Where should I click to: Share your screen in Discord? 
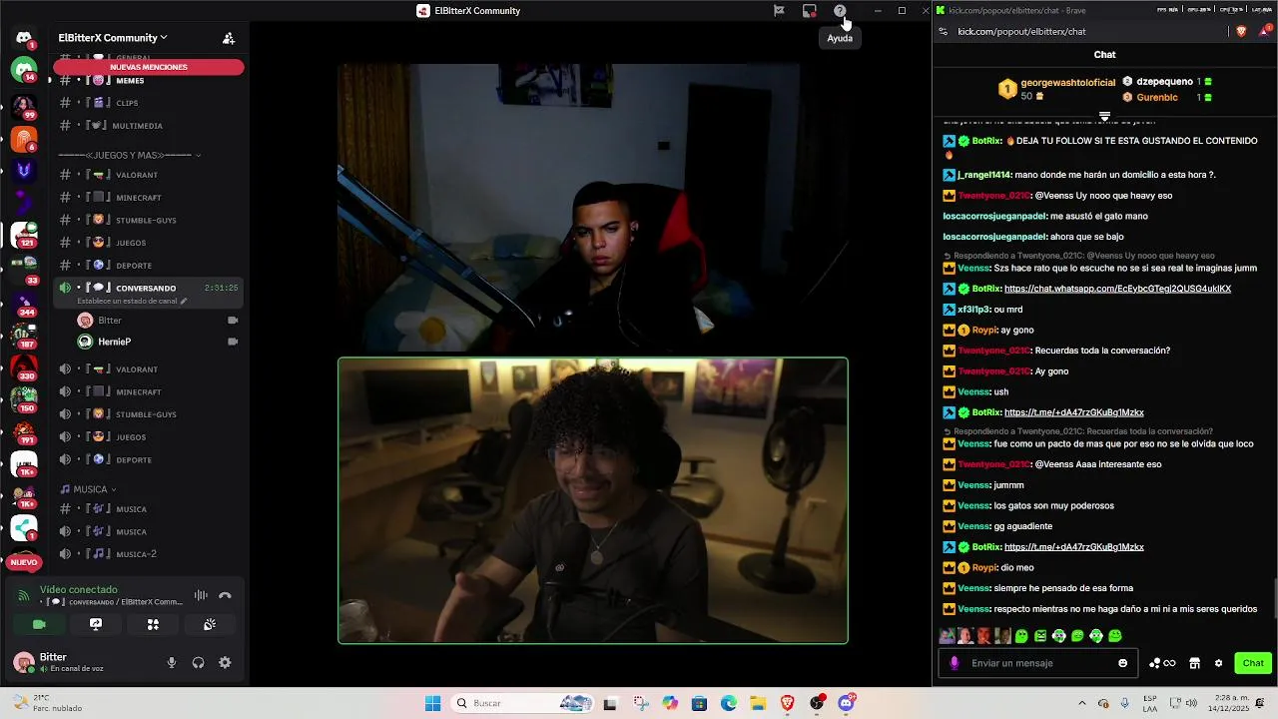(96, 624)
